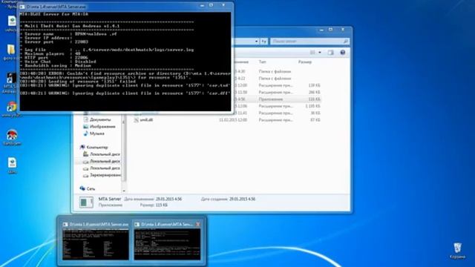Switch to the second MTA Server taskbar thumbnail
The image size is (475, 267).
pyautogui.click(x=167, y=241)
